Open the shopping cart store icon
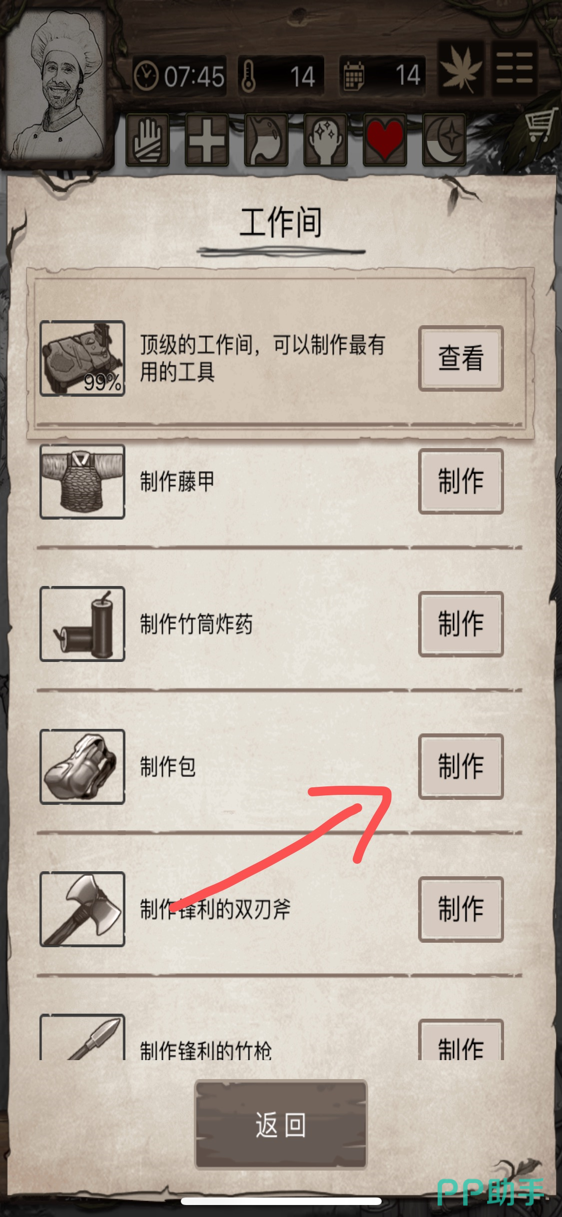This screenshot has width=562, height=1217. coord(541,125)
